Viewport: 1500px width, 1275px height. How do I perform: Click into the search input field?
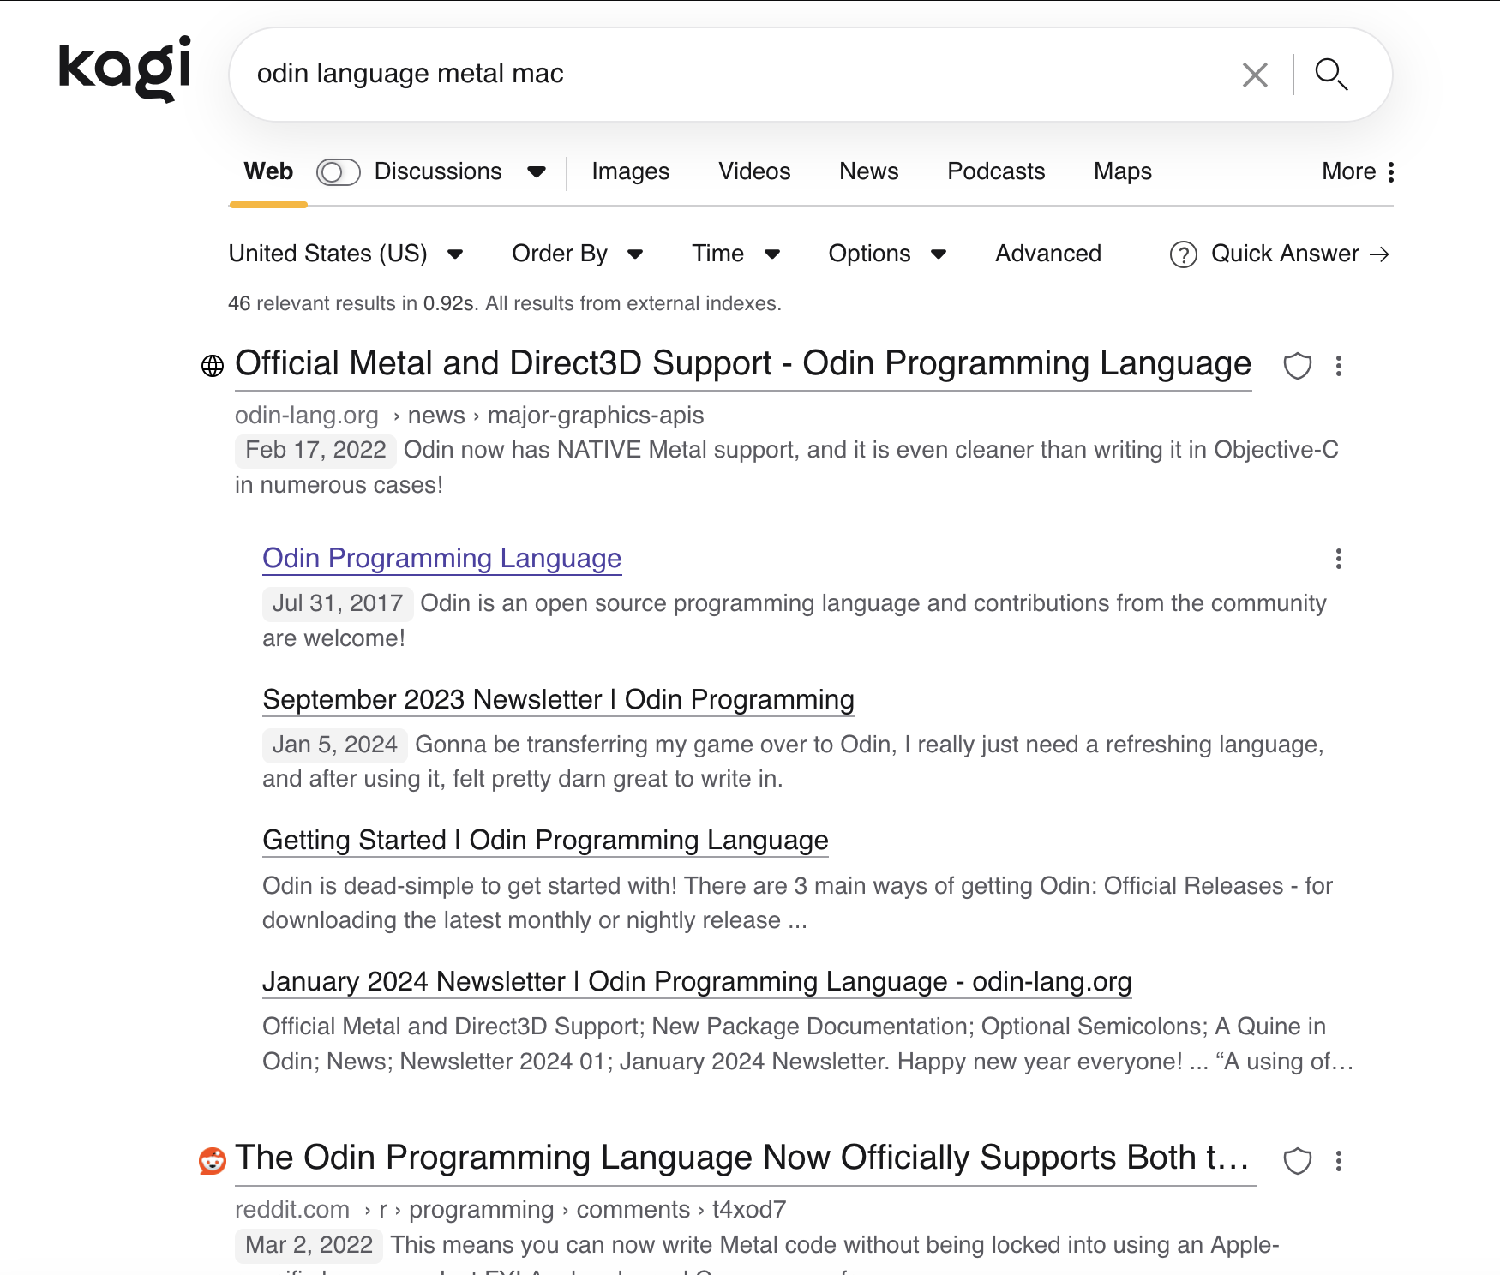click(x=729, y=75)
